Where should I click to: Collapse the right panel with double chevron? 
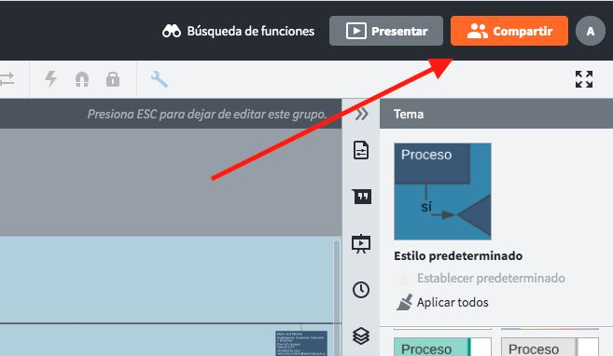(x=362, y=114)
